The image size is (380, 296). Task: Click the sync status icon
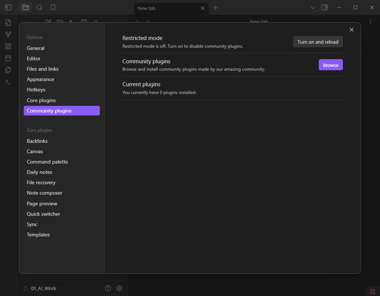tap(373, 292)
